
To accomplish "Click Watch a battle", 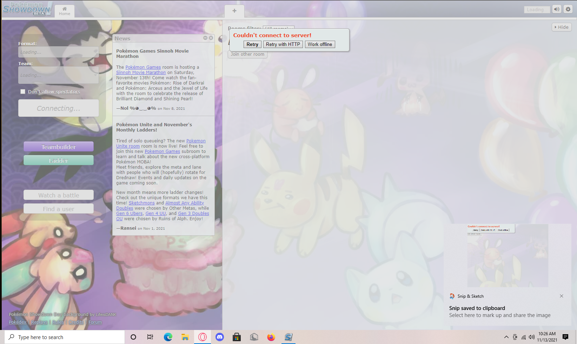I will tap(59, 195).
